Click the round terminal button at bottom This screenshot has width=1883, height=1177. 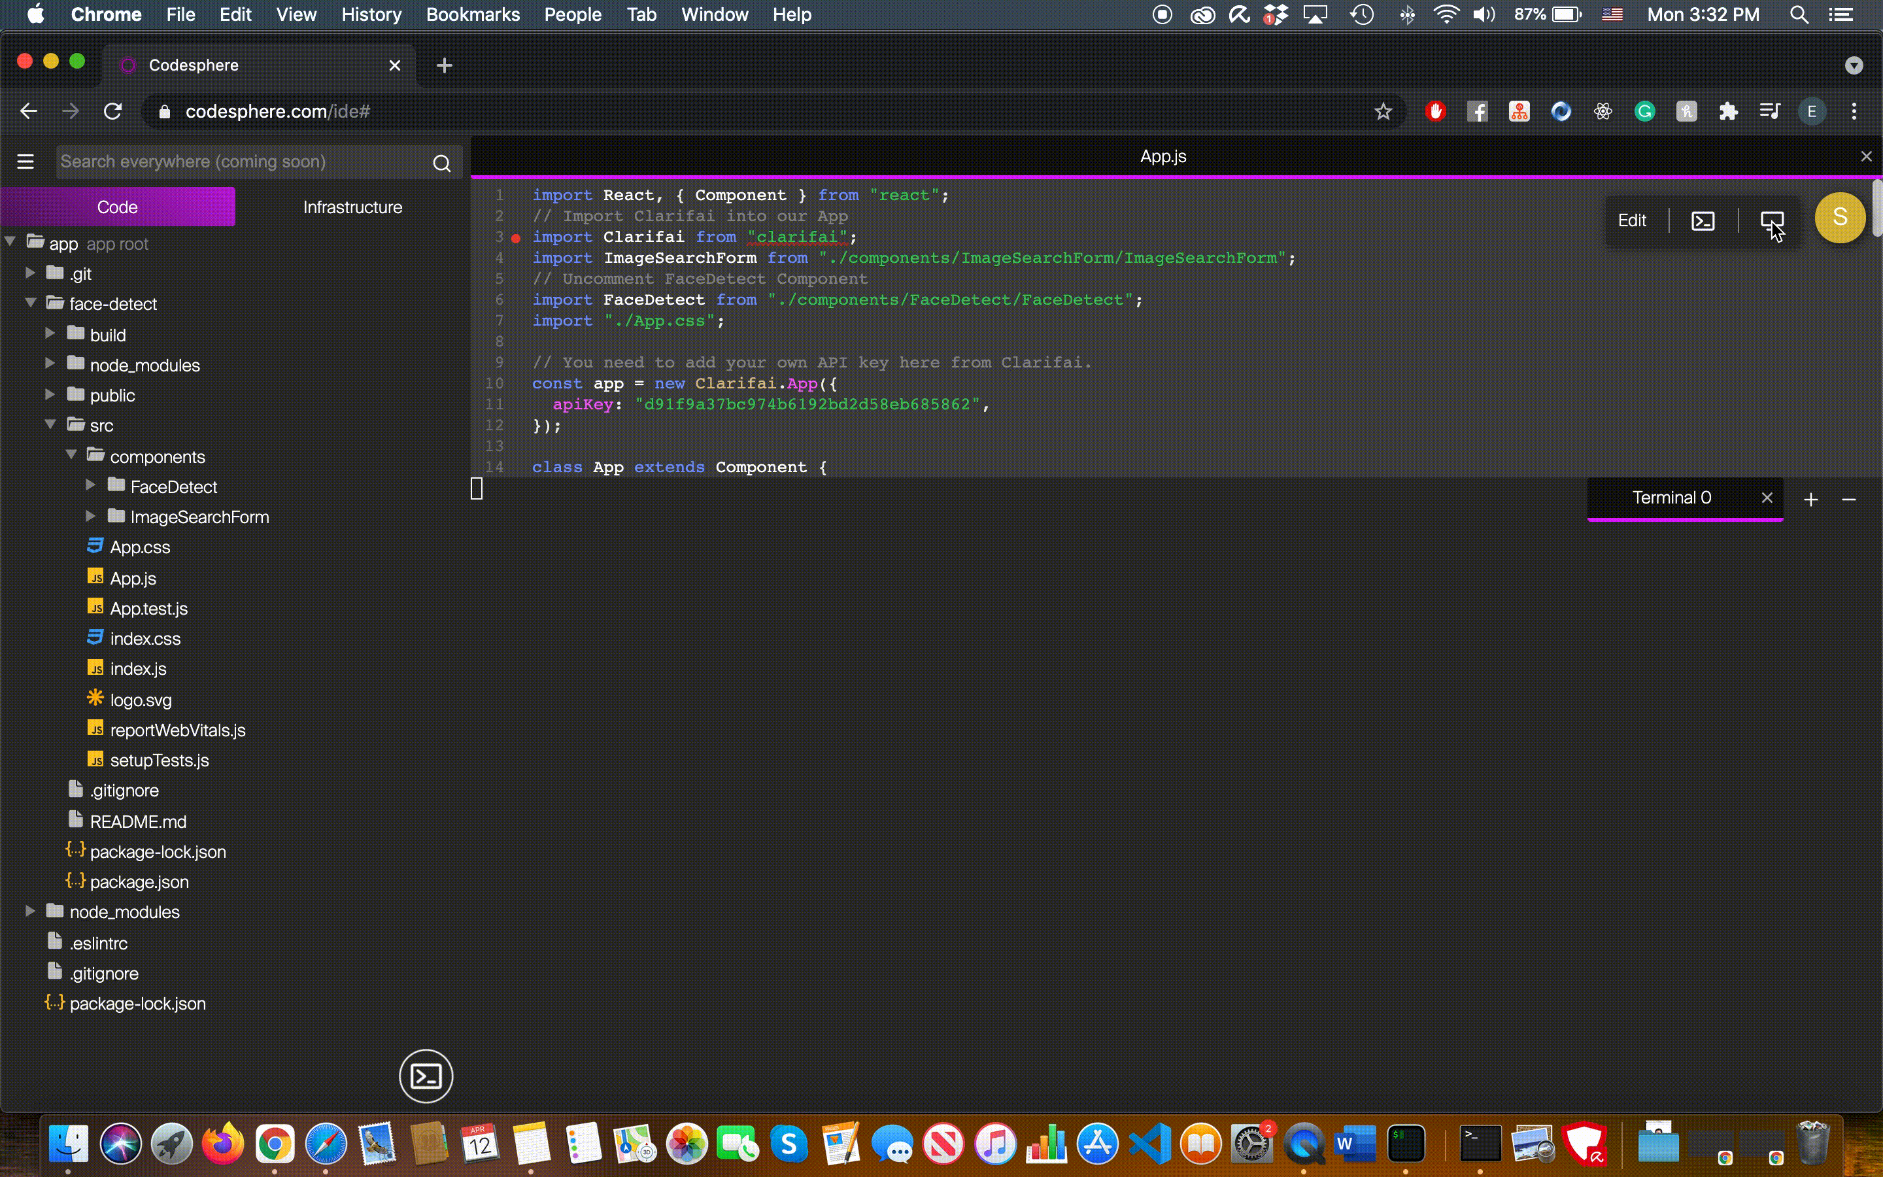(x=426, y=1076)
